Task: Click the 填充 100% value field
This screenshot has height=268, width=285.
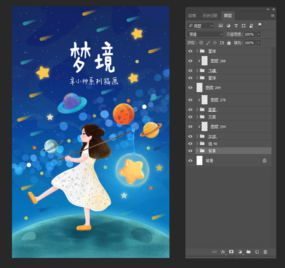Action: [250, 43]
